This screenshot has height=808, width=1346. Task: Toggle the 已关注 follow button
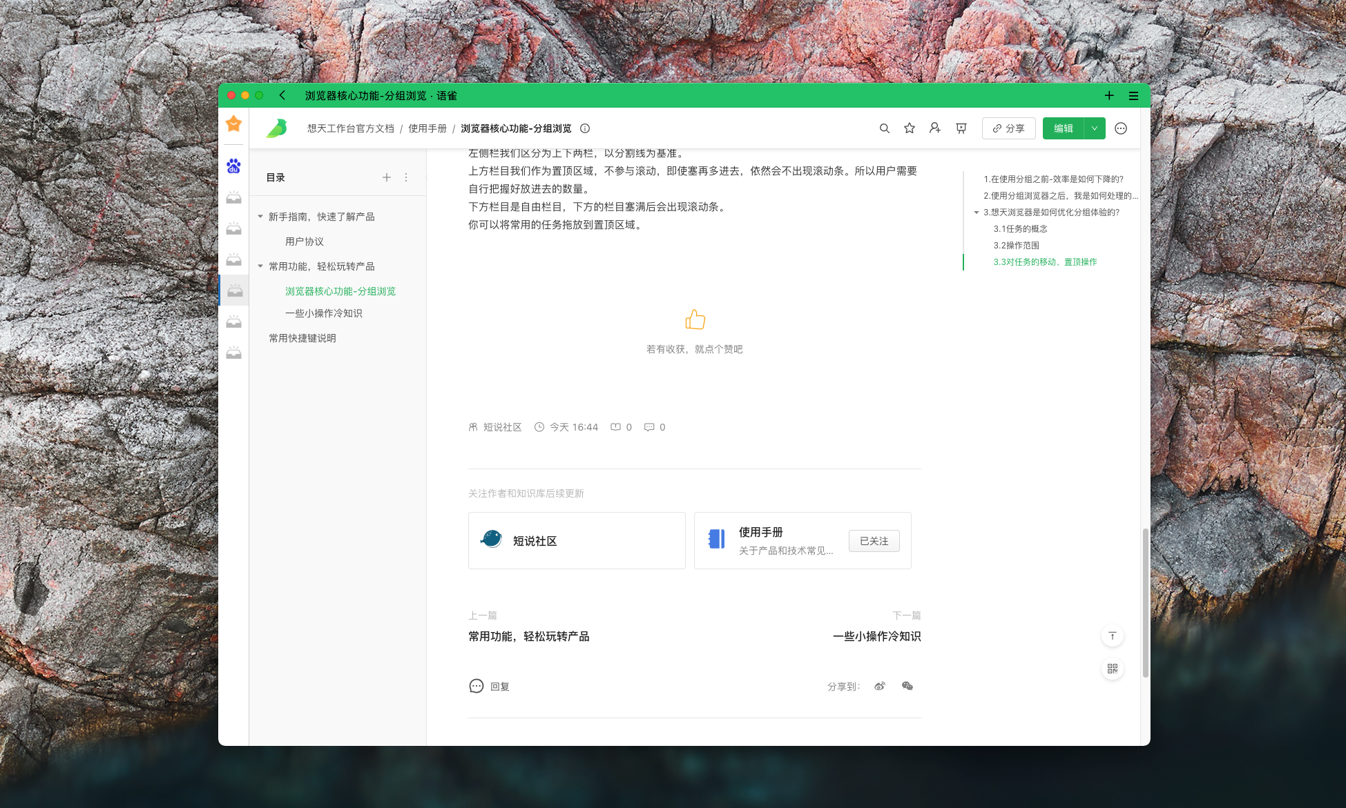874,541
